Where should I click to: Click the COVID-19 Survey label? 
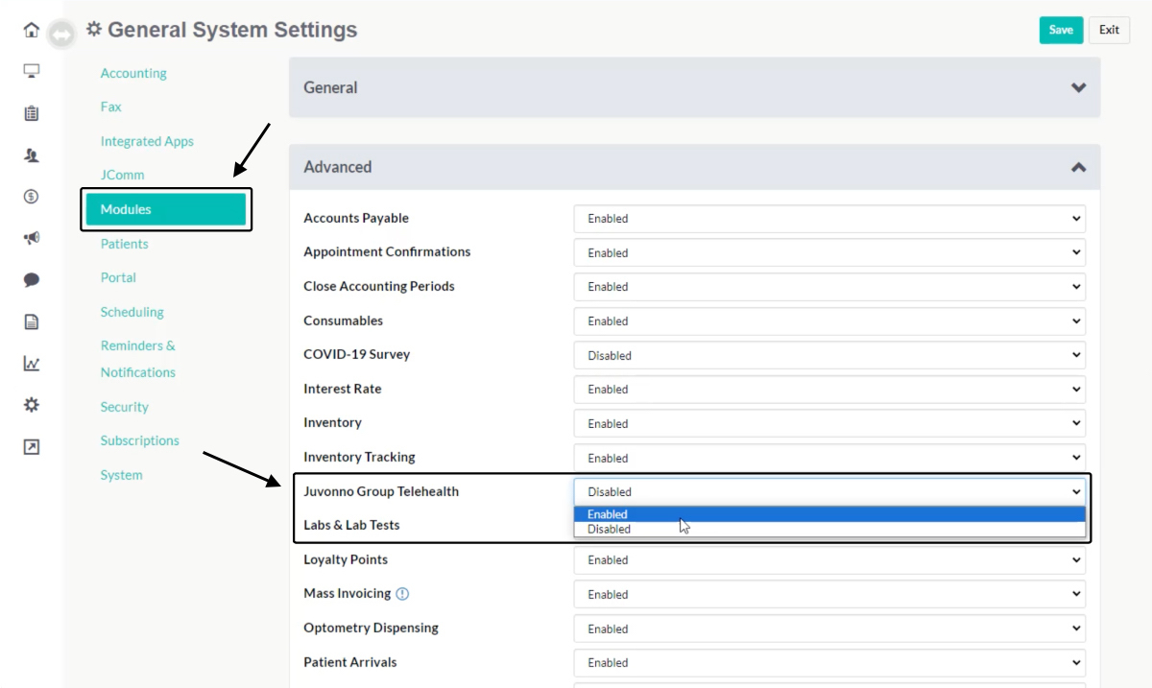pos(356,354)
